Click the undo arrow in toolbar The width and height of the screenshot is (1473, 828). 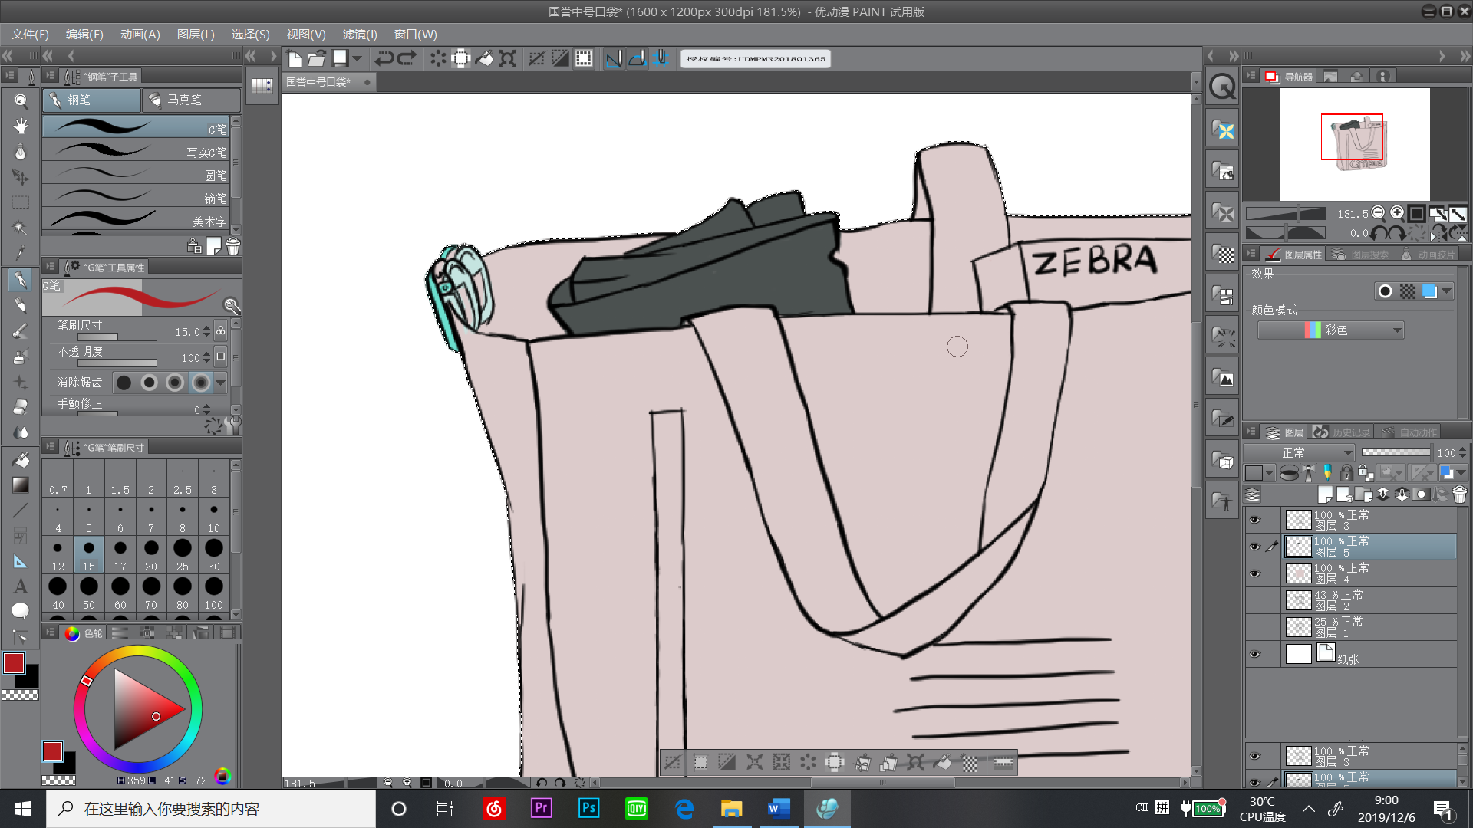point(384,58)
